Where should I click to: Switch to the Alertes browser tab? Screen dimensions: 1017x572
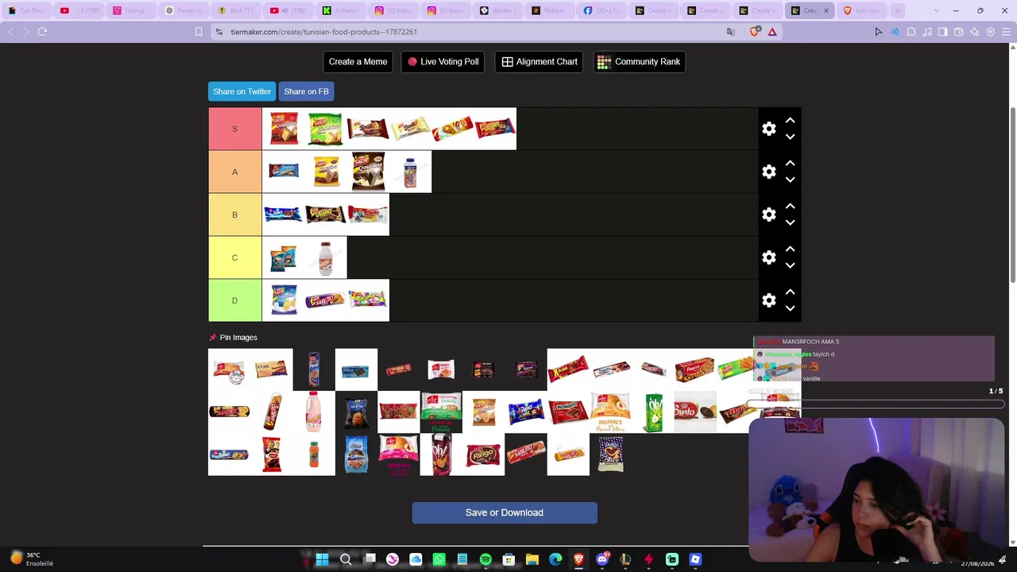point(497,10)
